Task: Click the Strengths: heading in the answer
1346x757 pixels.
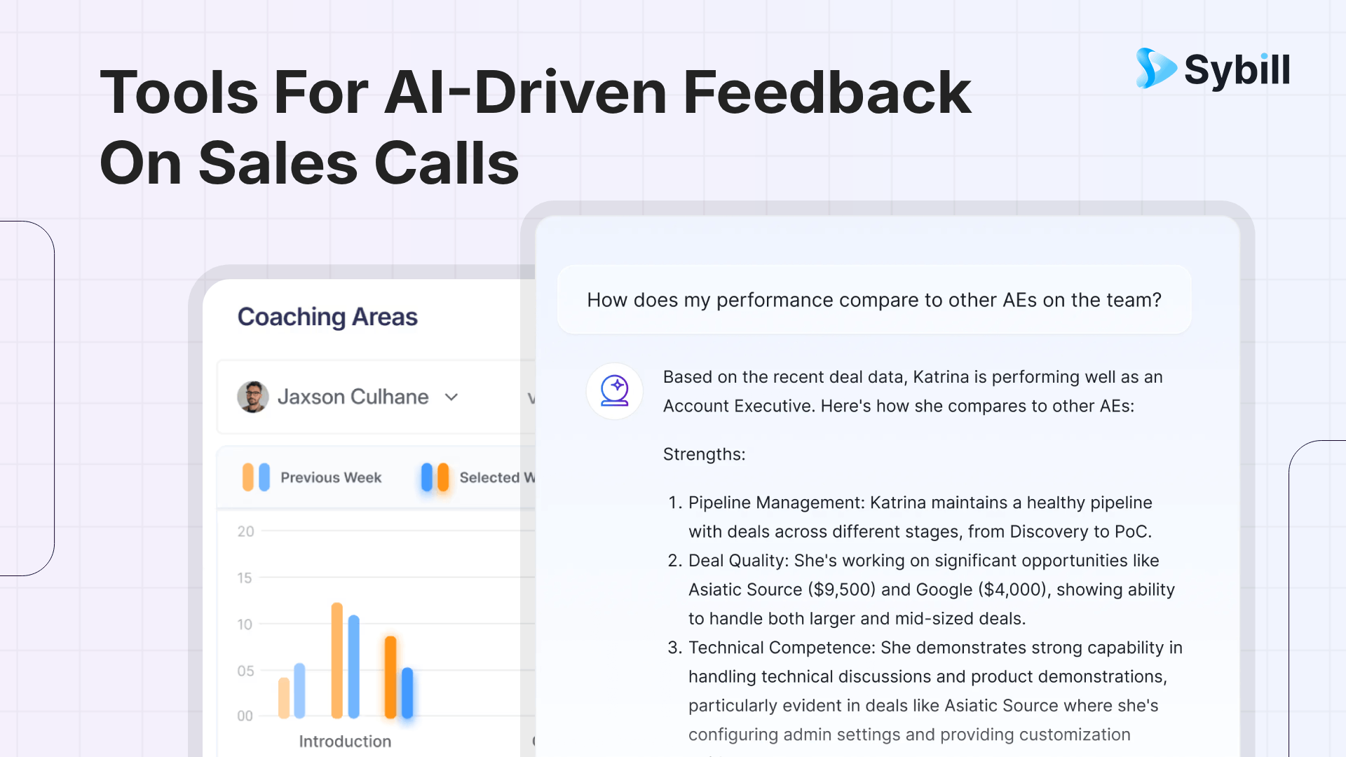Action: click(704, 454)
